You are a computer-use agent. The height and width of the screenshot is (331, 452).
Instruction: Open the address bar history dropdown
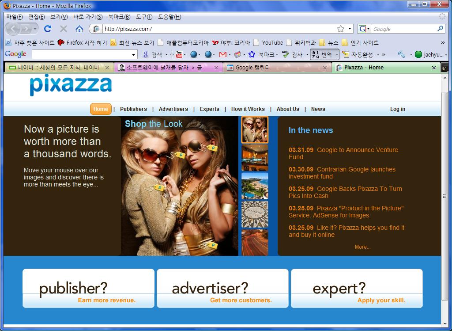[x=350, y=29]
